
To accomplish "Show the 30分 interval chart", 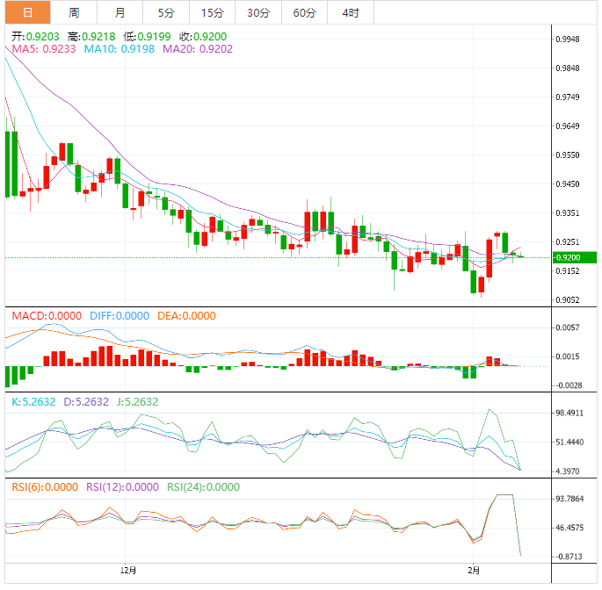I will pos(258,12).
